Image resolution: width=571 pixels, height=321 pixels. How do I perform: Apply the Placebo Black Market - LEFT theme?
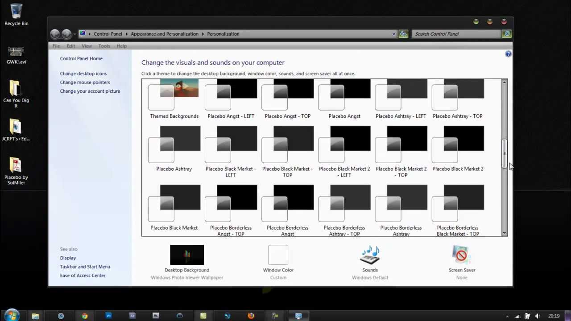pos(231,152)
